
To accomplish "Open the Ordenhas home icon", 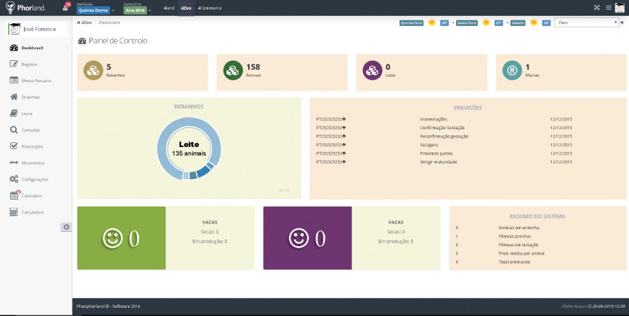I will point(14,96).
